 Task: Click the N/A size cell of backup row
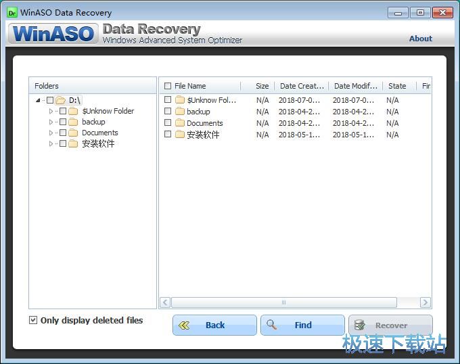pyautogui.click(x=262, y=112)
